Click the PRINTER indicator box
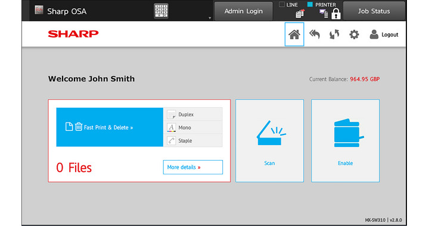Viewport: 429px width, 226px height. pyautogui.click(x=310, y=4)
